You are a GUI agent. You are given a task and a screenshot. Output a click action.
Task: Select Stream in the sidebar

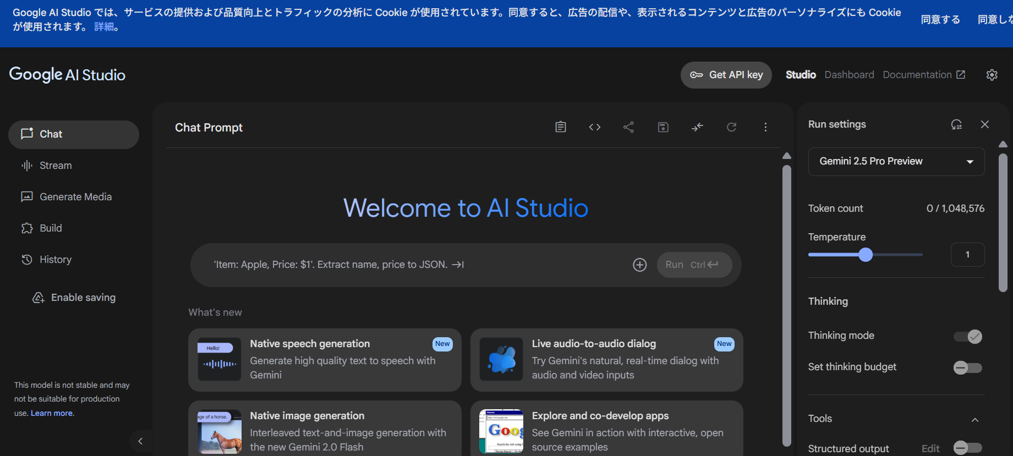click(x=74, y=166)
